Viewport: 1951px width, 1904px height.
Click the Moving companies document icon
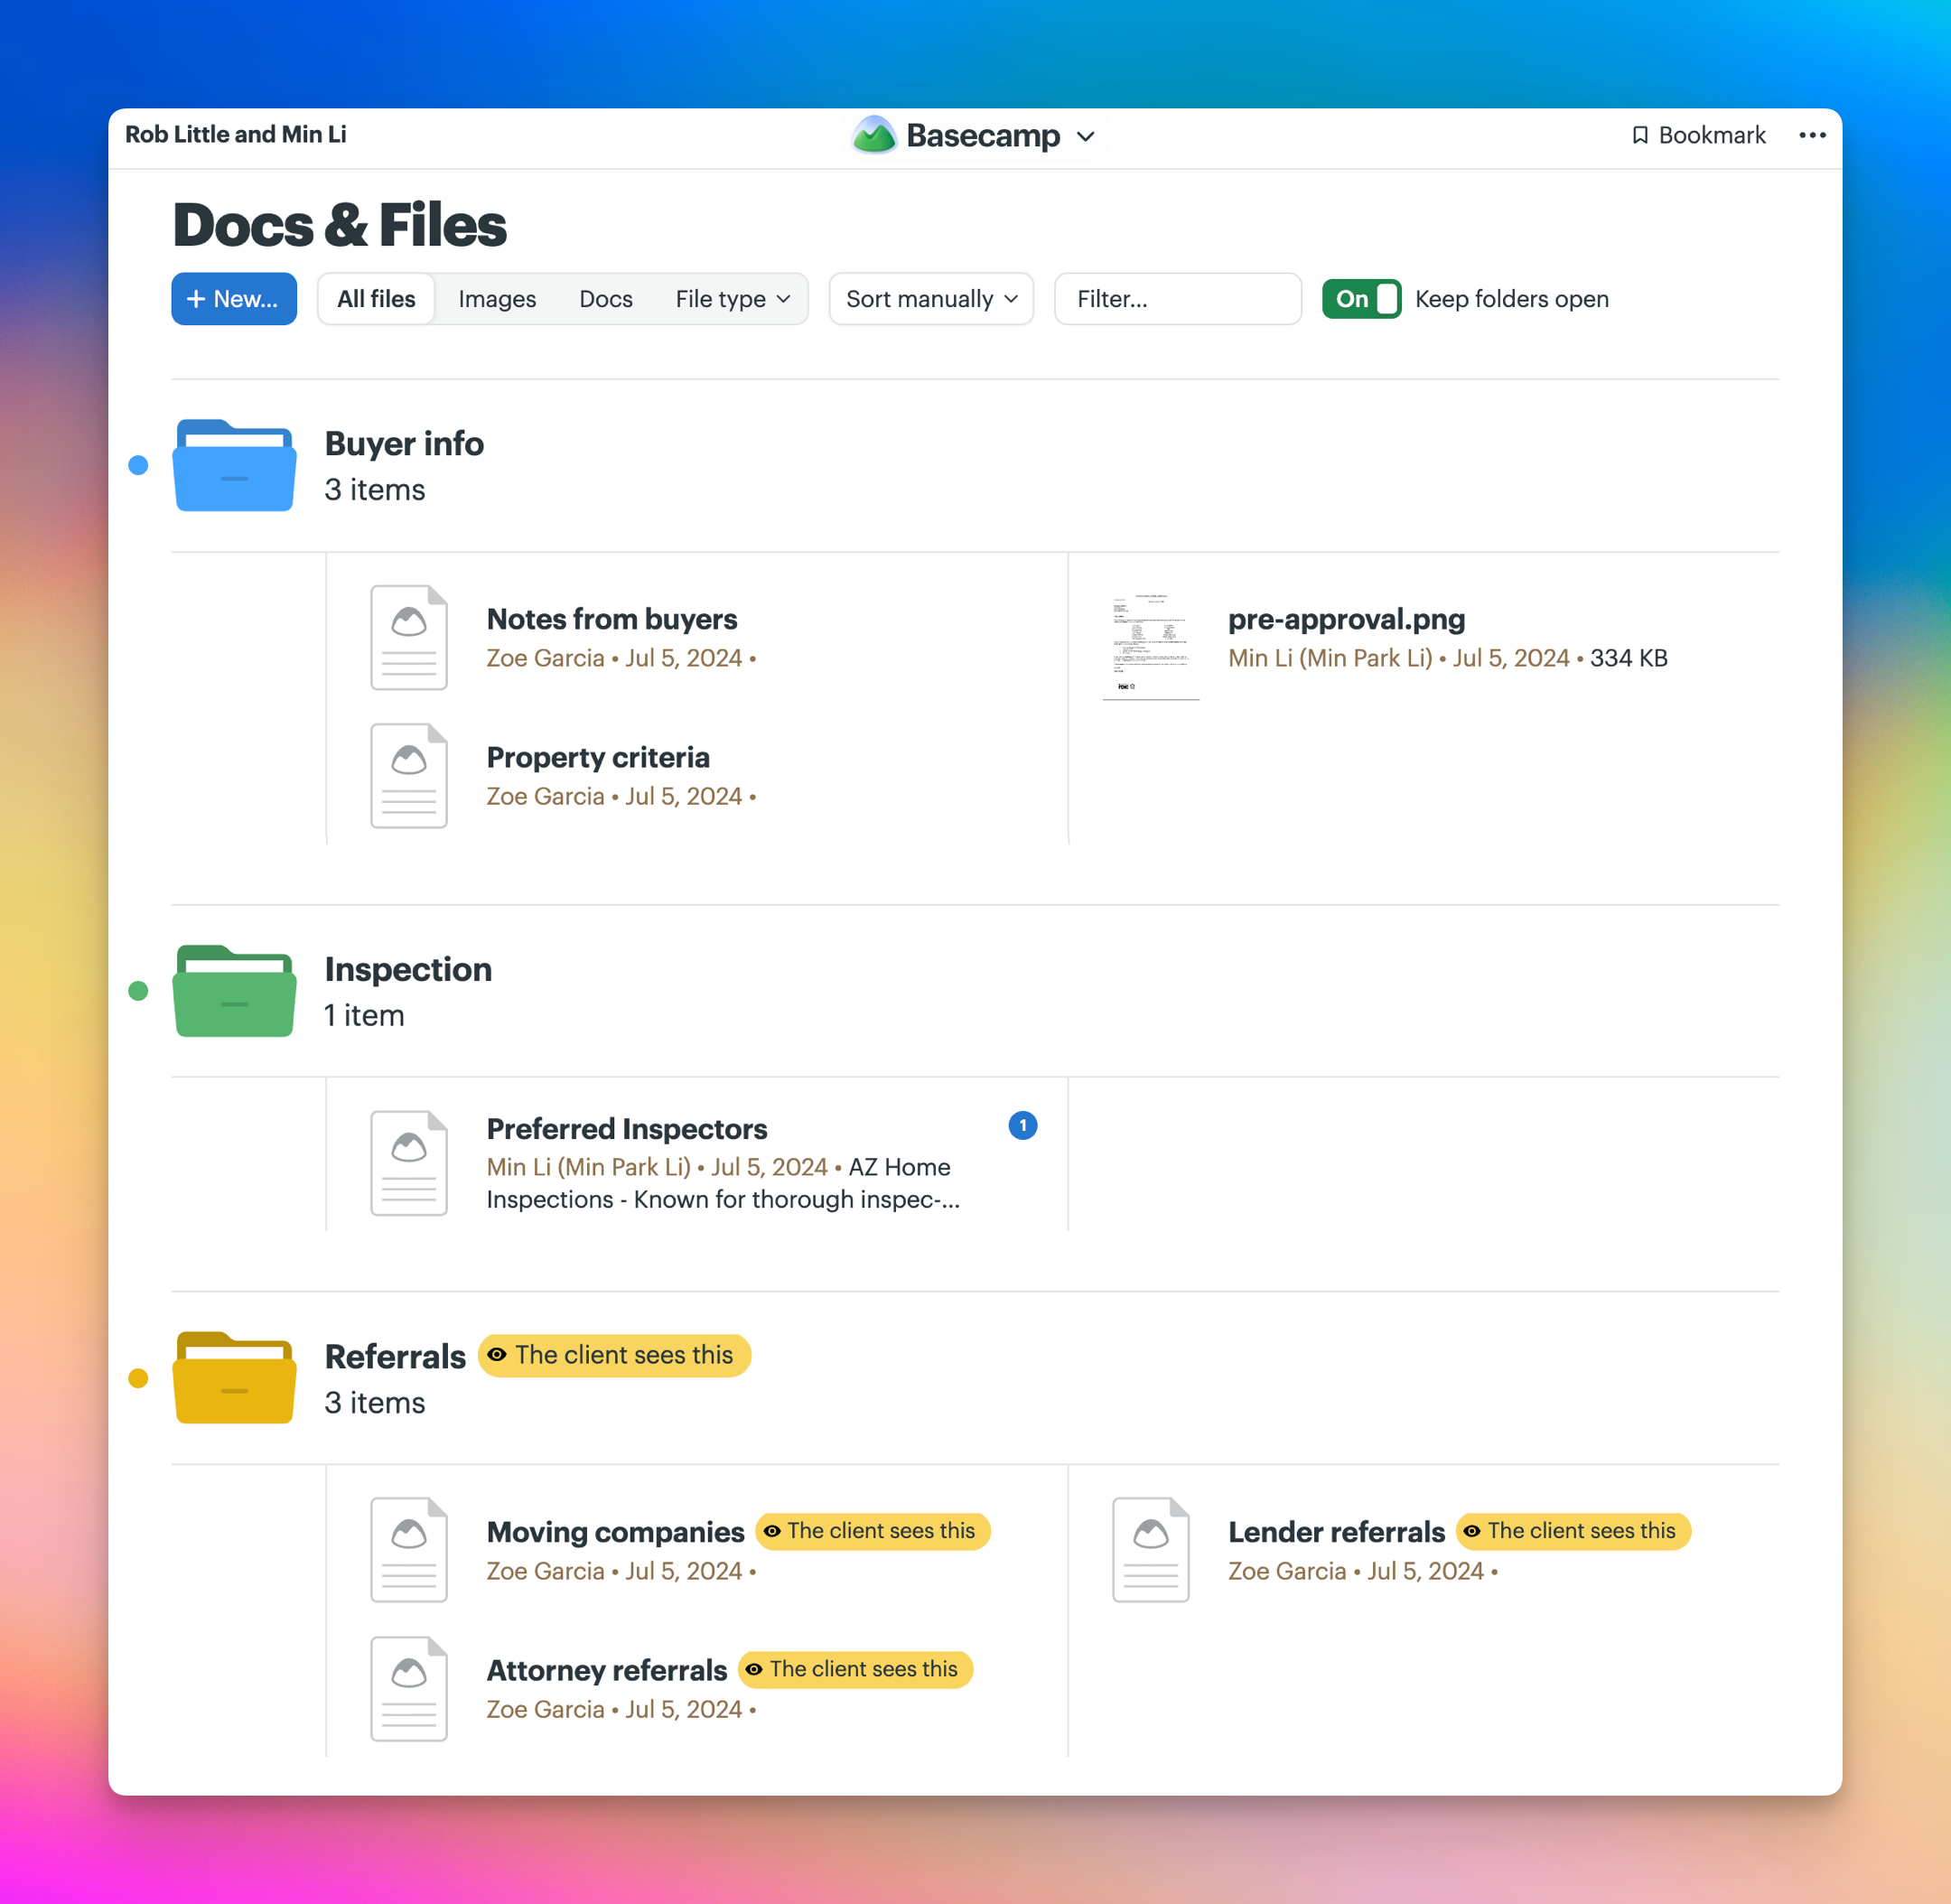click(409, 1549)
